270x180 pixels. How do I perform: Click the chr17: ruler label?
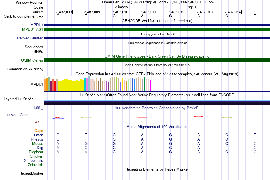(38, 12)
